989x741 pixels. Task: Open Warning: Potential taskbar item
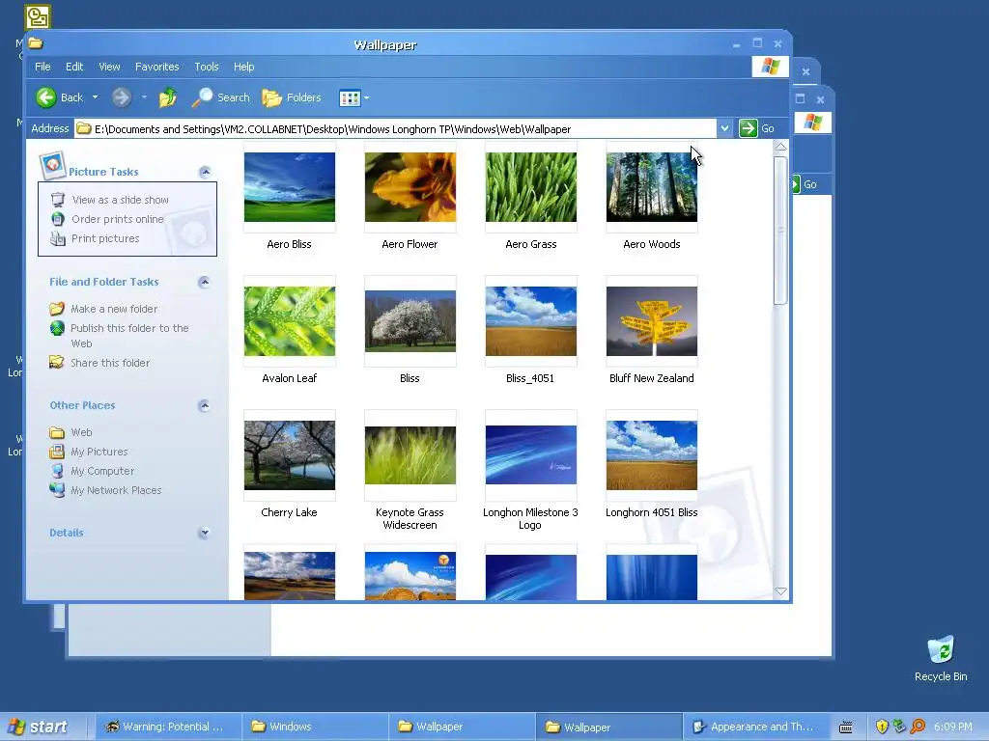point(168,727)
